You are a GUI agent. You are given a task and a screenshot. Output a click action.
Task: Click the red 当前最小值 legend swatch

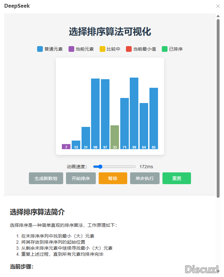click(129, 49)
